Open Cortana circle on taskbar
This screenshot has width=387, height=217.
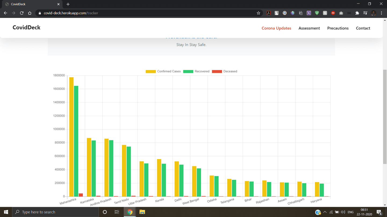coord(105,212)
